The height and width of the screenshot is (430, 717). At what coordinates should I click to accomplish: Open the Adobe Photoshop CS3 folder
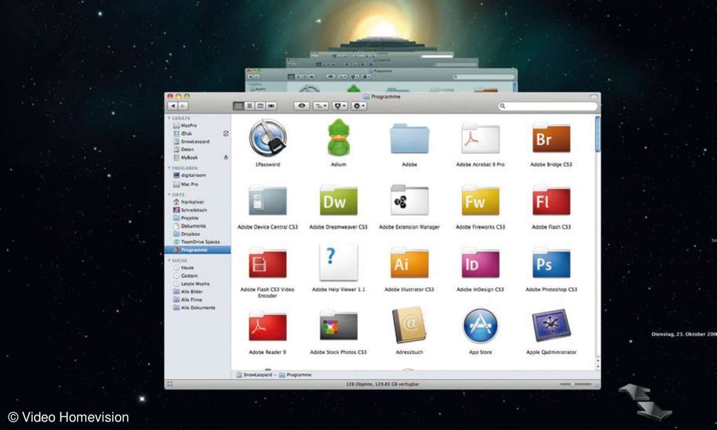551,263
